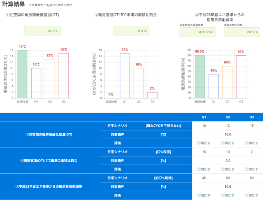The height and width of the screenshot is (200, 263).
Task: Click the pink G3 15℃ bar
Action: (64, 75)
